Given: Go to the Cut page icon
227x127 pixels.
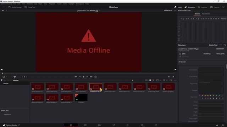Looking at the screenshot, I should click(85, 125).
